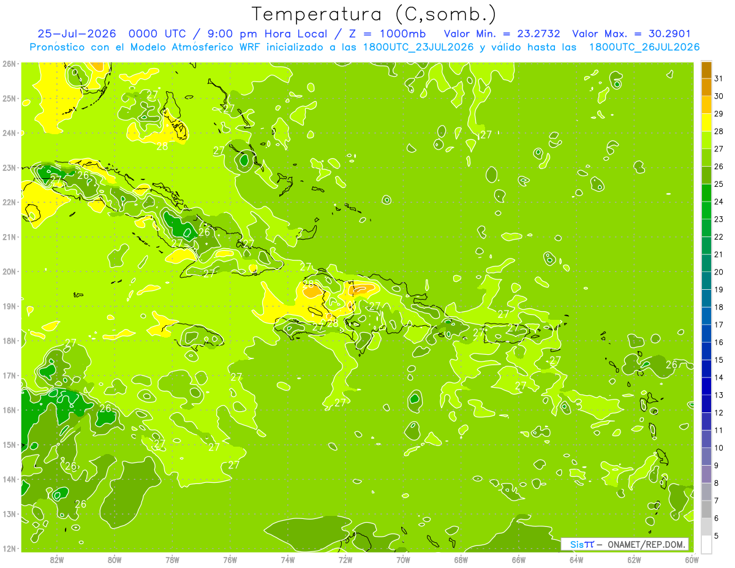Screen dimensions: 735x568
Task: Click the '66W' longitude label
Action: (518, 559)
